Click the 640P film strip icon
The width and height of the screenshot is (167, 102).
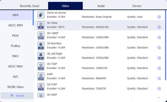(x=41, y=77)
